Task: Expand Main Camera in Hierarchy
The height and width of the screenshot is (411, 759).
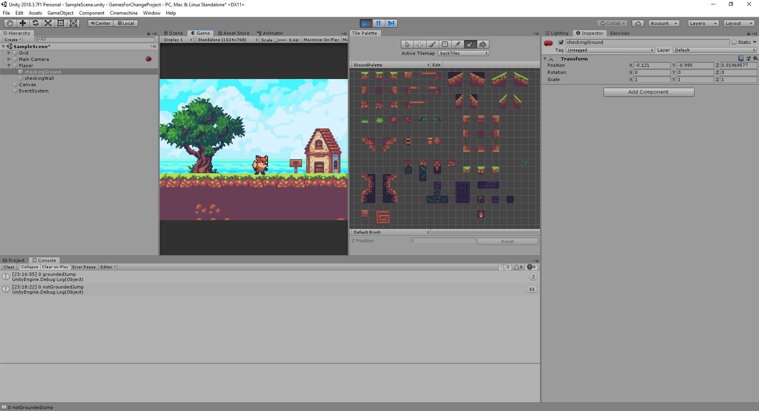Action: (9, 59)
